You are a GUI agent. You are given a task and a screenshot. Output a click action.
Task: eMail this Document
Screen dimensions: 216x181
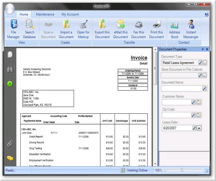coord(120,29)
